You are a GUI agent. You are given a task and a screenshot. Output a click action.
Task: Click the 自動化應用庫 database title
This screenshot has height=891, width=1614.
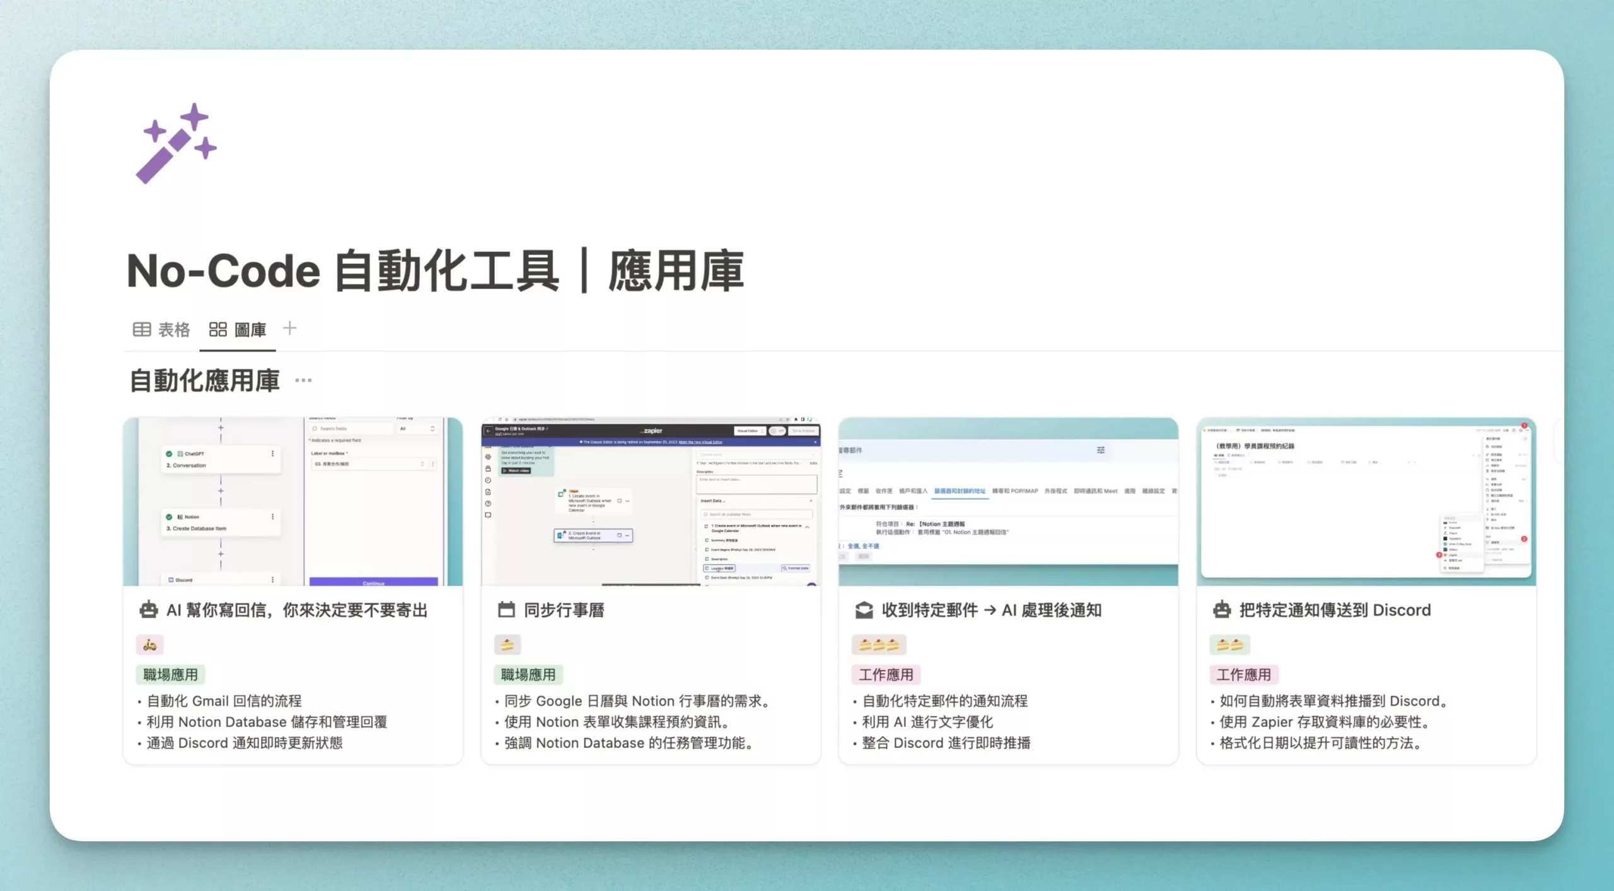point(204,381)
